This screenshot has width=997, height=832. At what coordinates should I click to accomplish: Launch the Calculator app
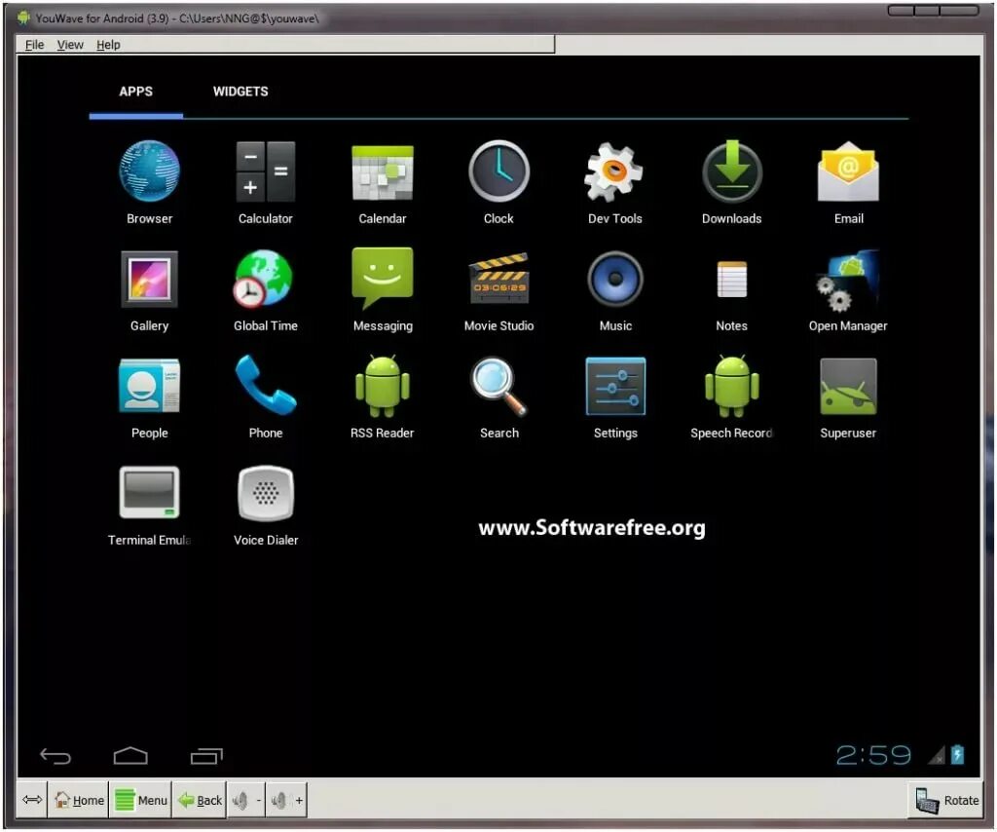point(266,182)
